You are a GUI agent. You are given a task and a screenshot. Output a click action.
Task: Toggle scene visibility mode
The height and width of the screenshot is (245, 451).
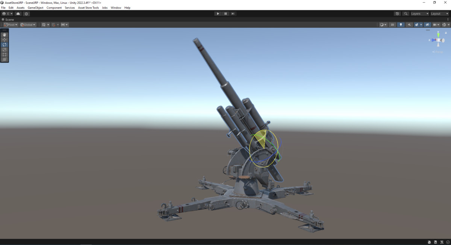(427, 24)
